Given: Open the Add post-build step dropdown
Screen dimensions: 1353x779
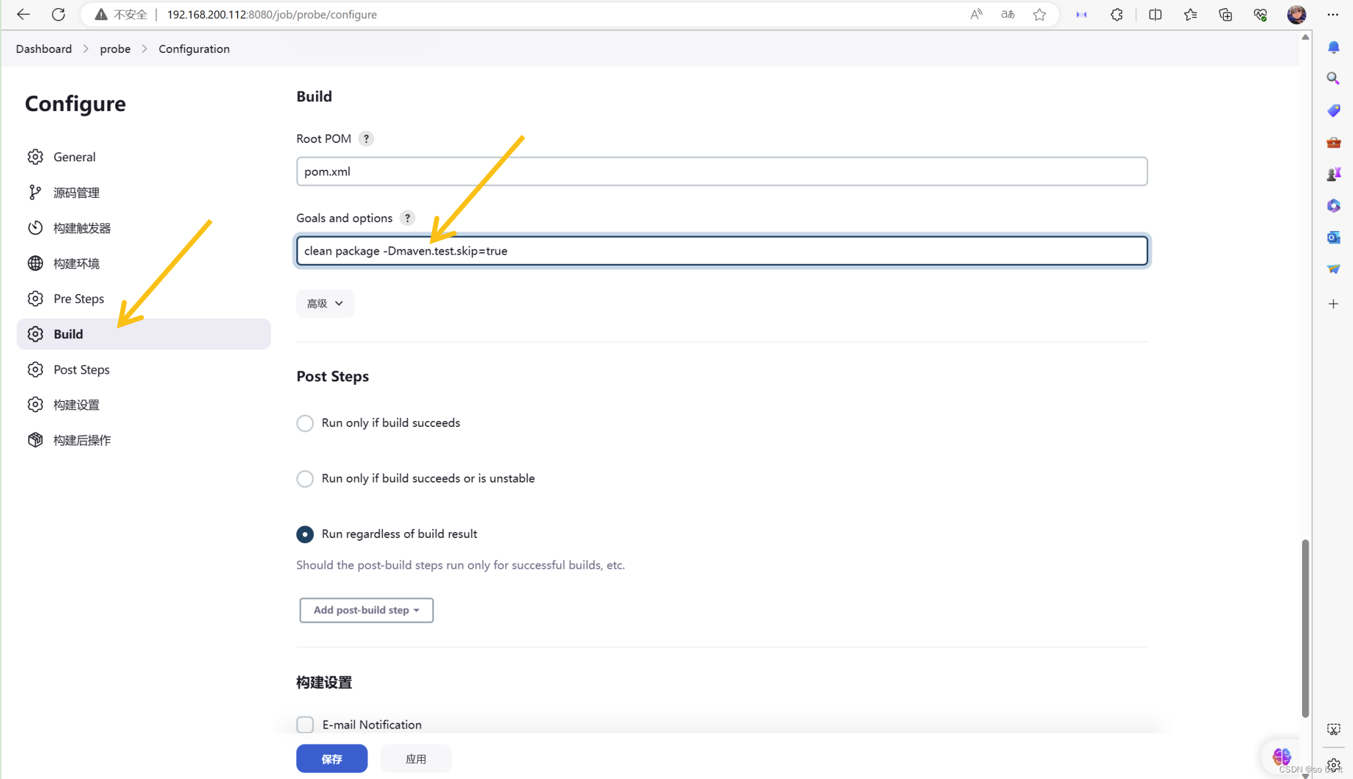Looking at the screenshot, I should (x=366, y=610).
